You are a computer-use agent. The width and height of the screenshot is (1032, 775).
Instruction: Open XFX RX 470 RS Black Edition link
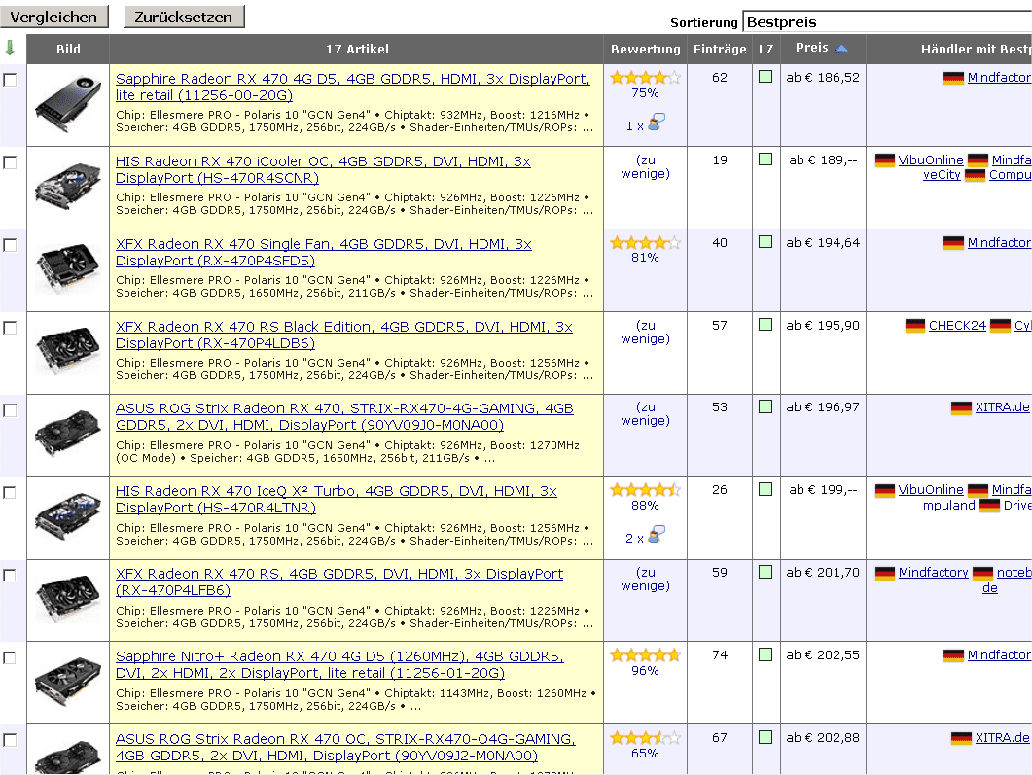(x=344, y=335)
